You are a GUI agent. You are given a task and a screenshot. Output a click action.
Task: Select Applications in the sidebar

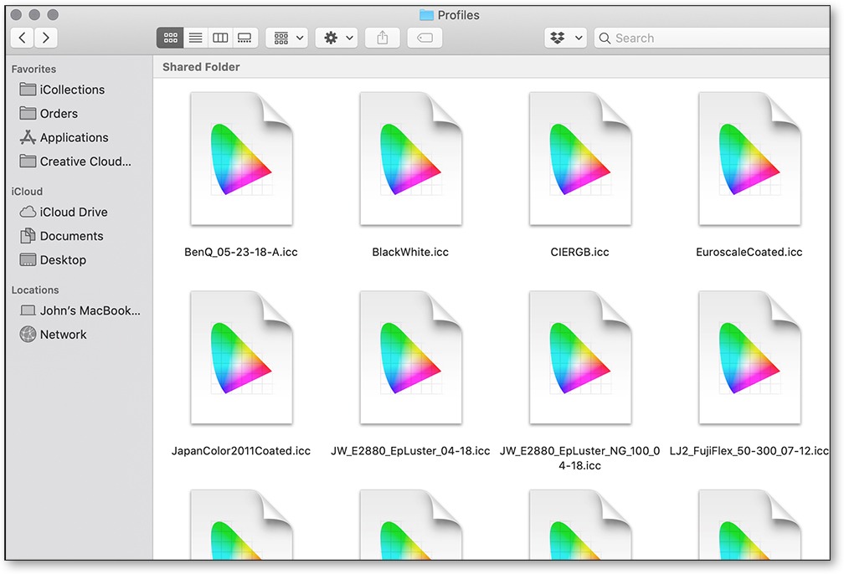click(x=74, y=137)
